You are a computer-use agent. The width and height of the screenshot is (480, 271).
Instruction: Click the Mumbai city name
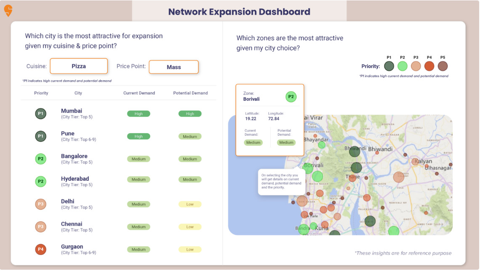[x=72, y=111]
